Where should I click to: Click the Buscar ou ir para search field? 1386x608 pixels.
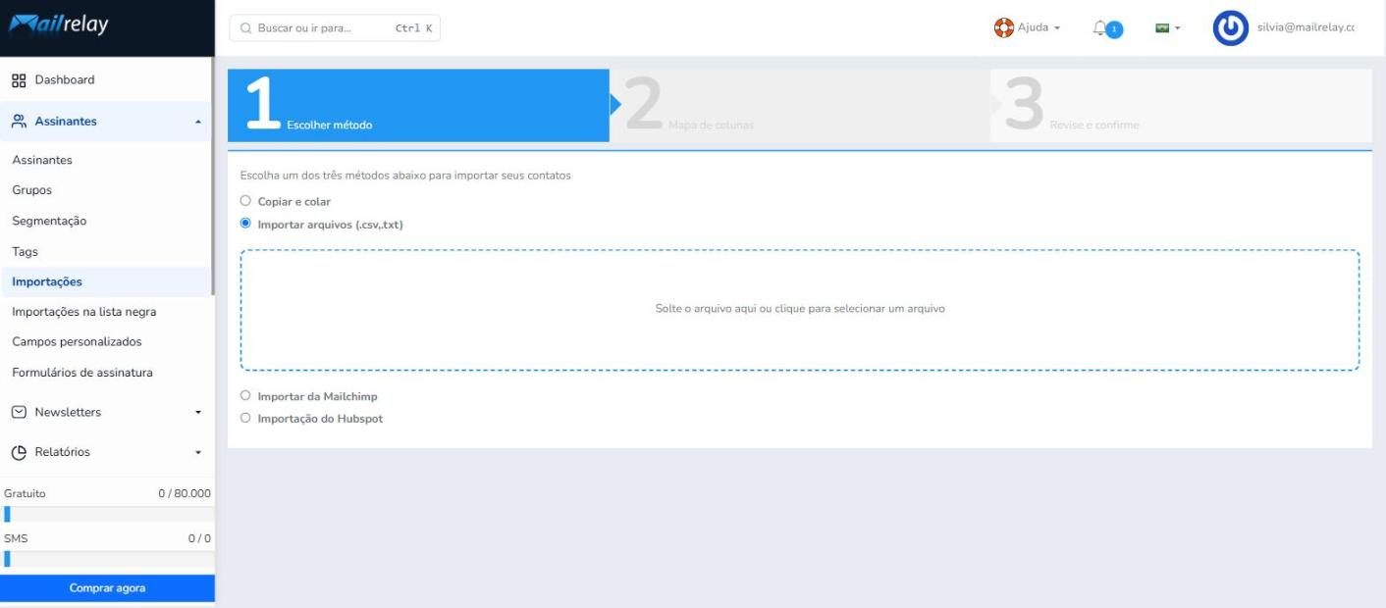[335, 28]
